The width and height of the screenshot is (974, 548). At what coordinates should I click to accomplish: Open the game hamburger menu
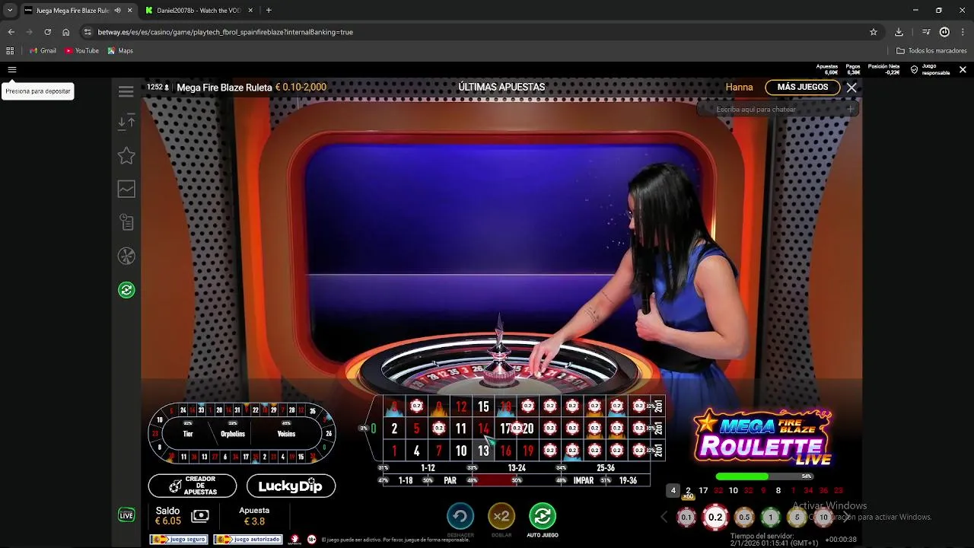126,91
